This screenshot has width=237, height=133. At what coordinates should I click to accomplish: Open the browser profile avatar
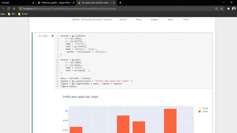[x=234, y=8]
